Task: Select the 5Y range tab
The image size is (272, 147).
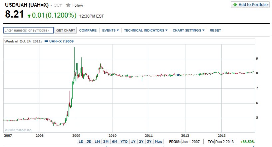Action: (149, 141)
